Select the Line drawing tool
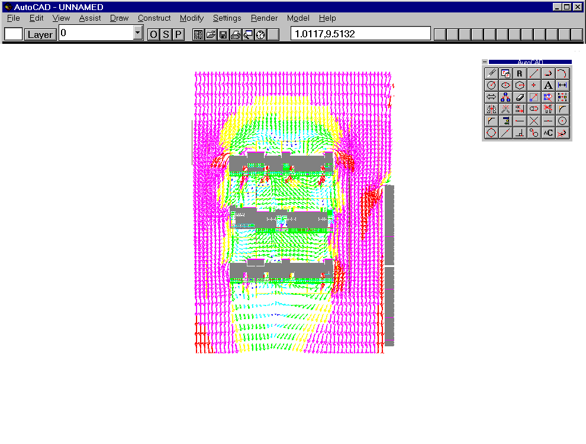 click(x=534, y=74)
